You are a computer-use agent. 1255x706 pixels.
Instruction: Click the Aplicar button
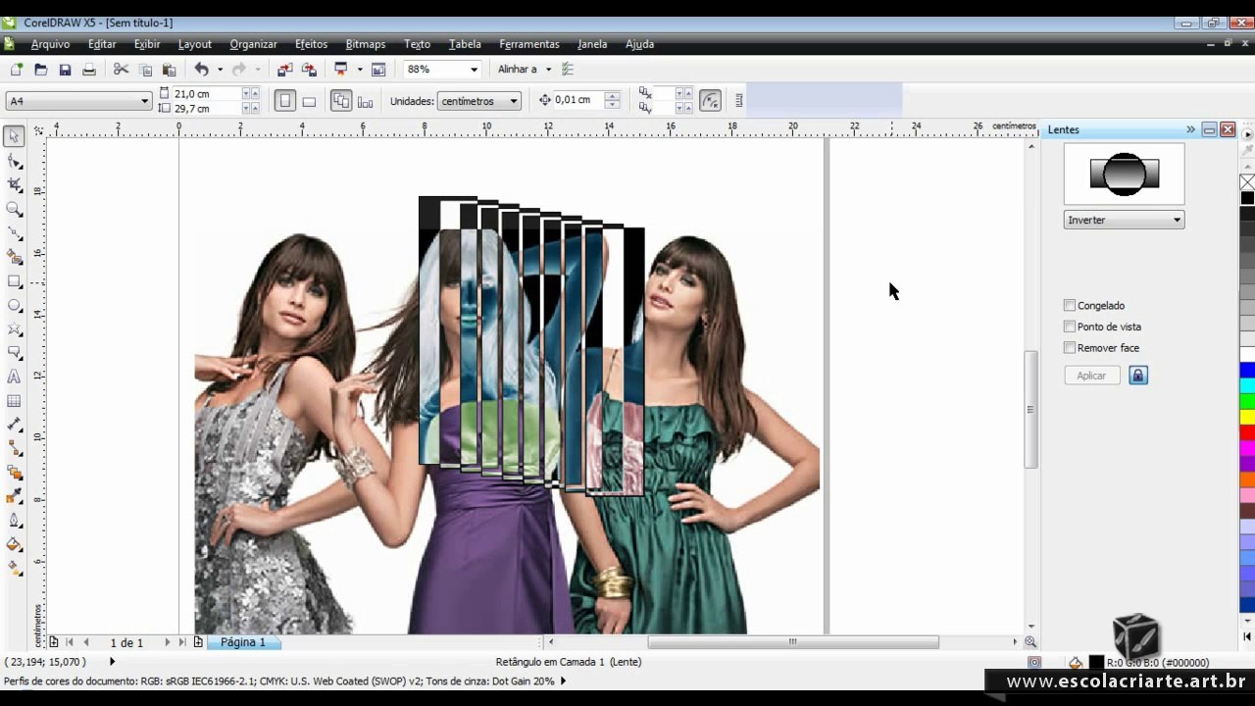click(x=1091, y=376)
